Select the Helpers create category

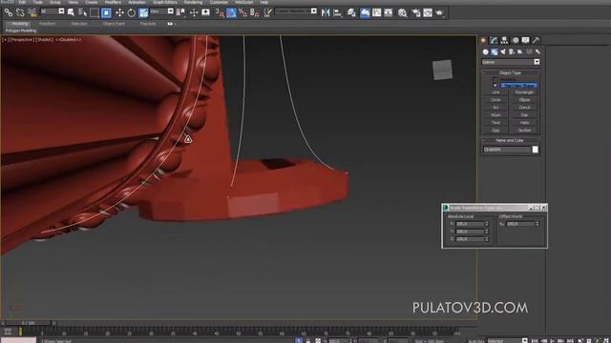click(520, 51)
